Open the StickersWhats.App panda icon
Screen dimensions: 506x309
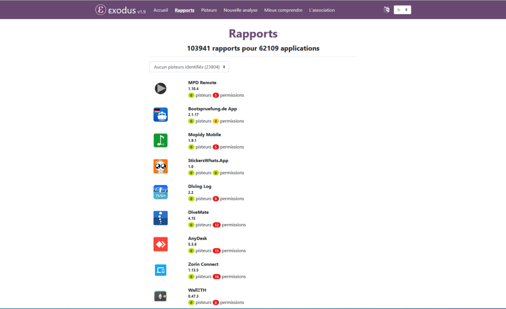pyautogui.click(x=161, y=166)
